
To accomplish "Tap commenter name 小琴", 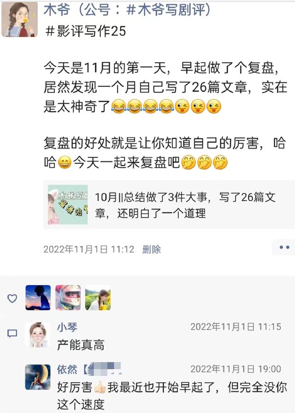I will pyautogui.click(x=67, y=327).
